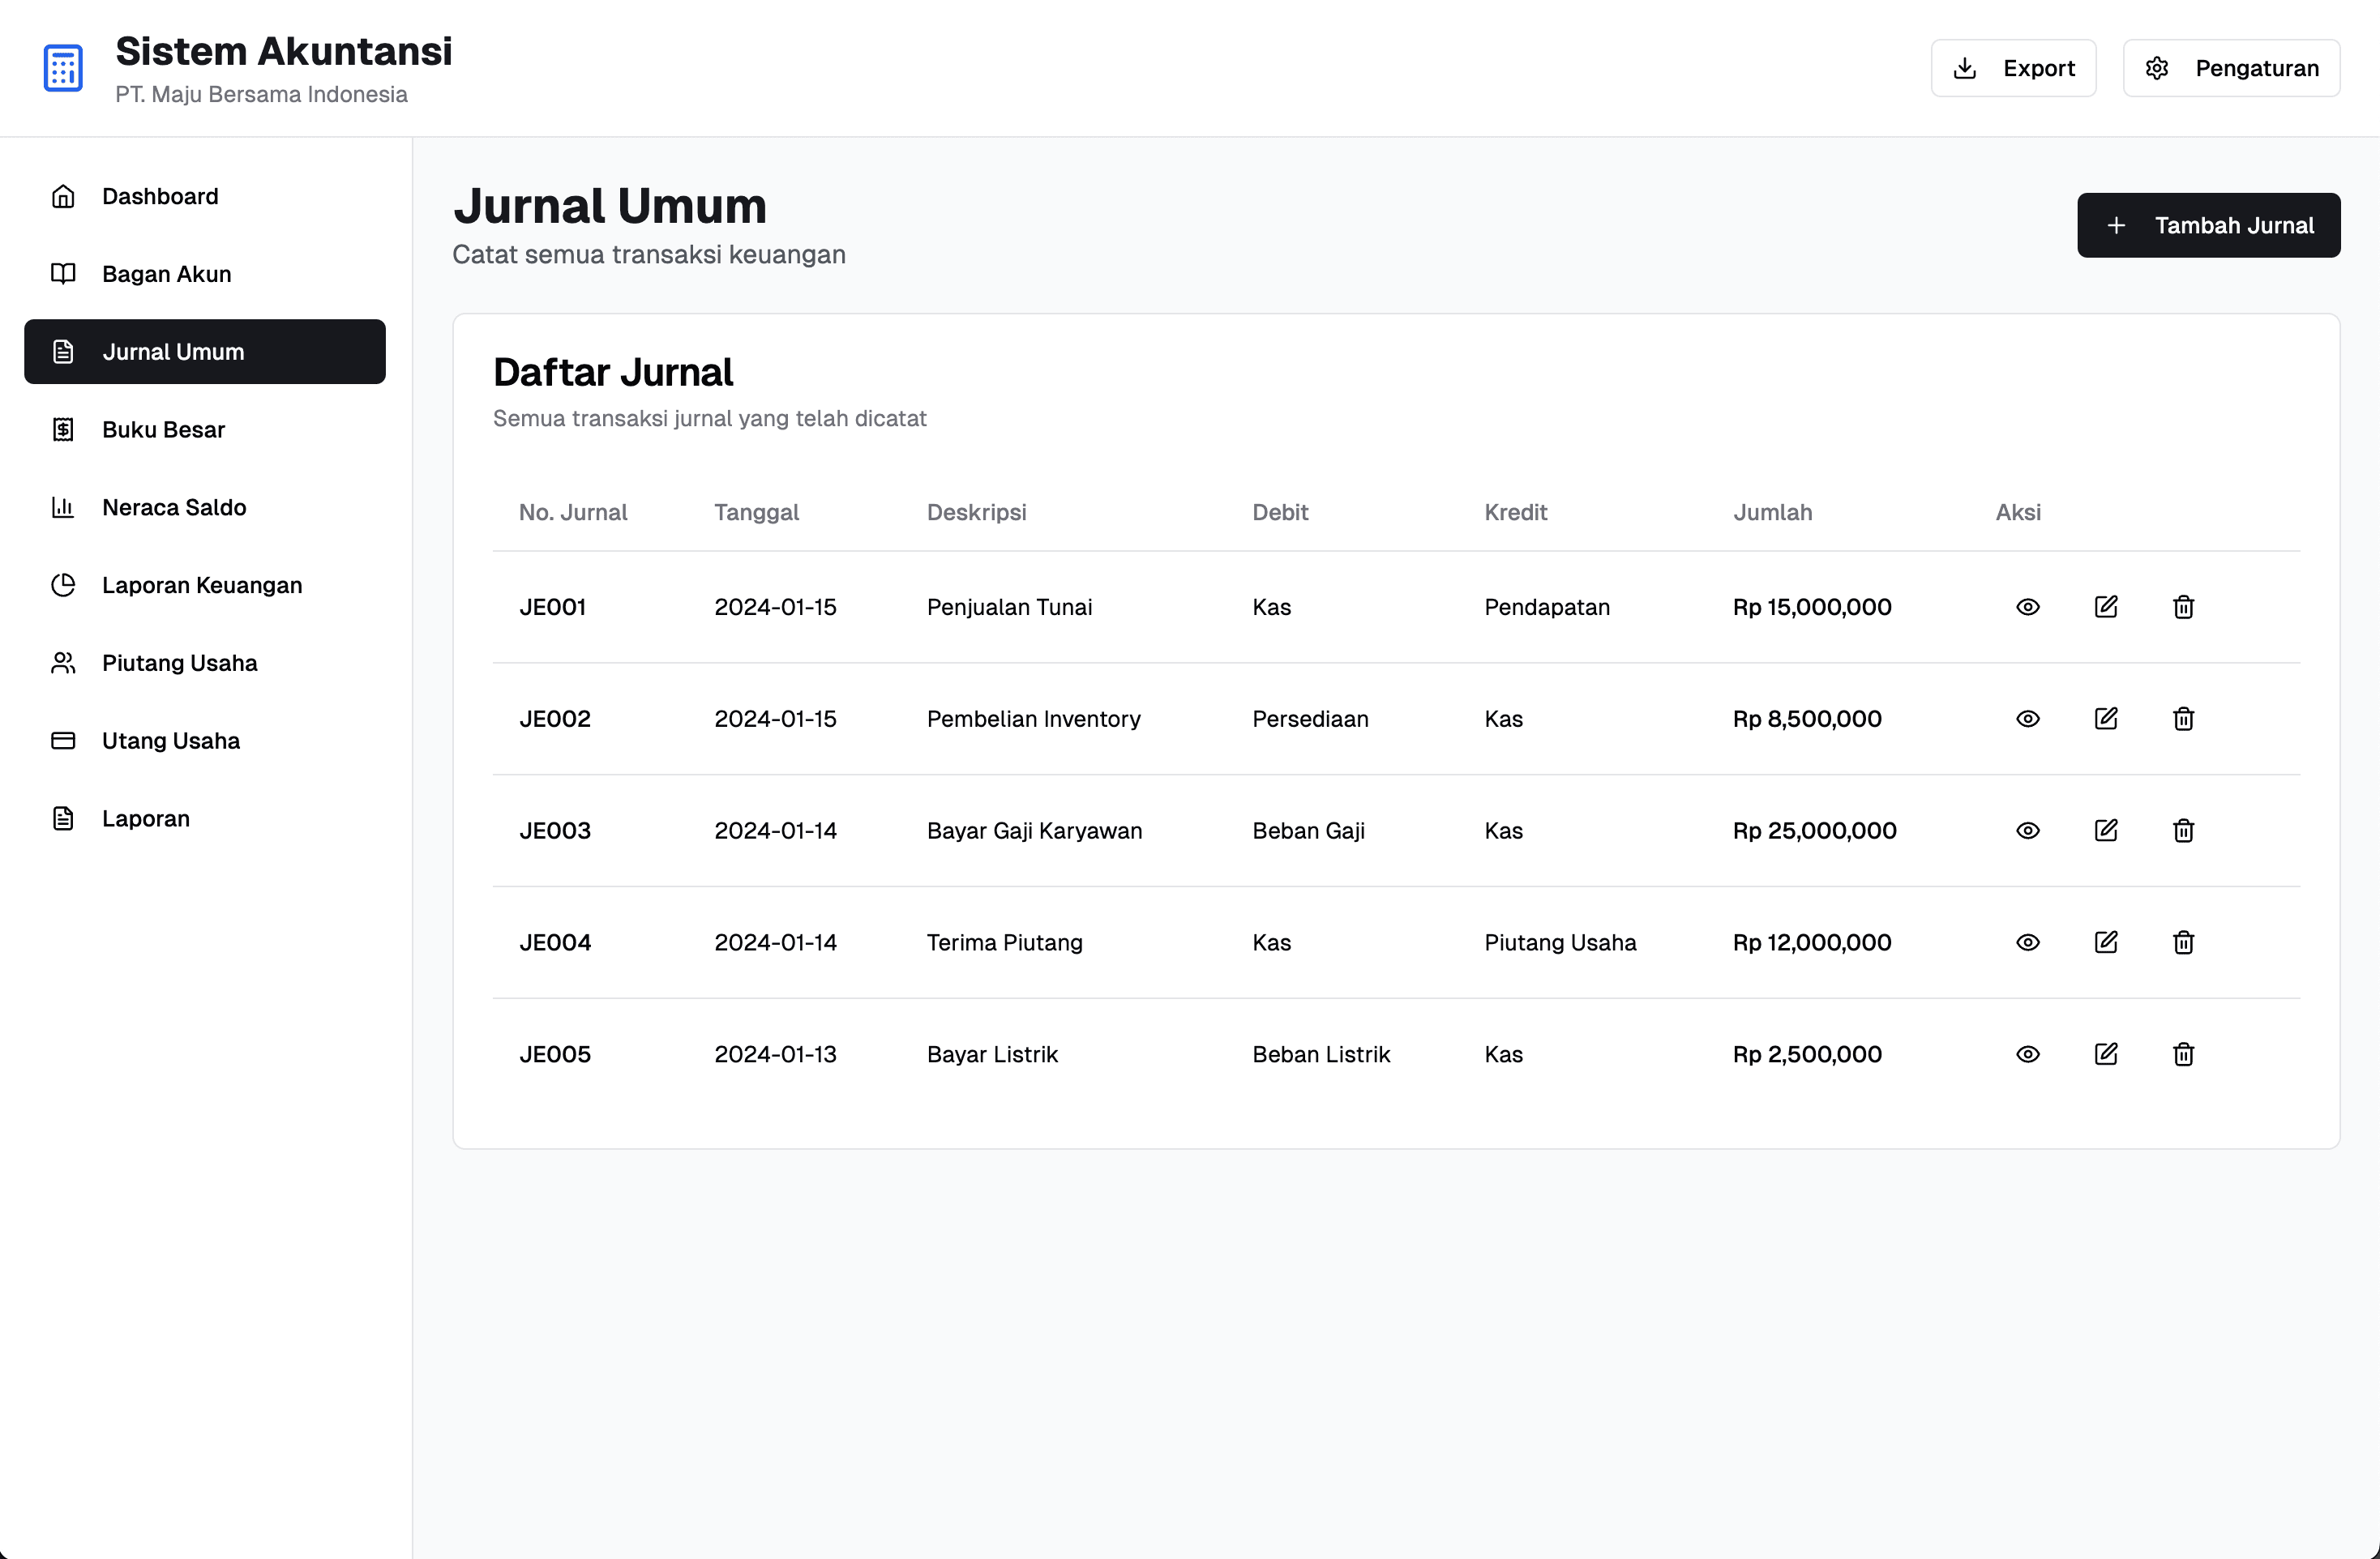
Task: Click Bayar Gaji Karyawan description
Action: tap(1034, 831)
